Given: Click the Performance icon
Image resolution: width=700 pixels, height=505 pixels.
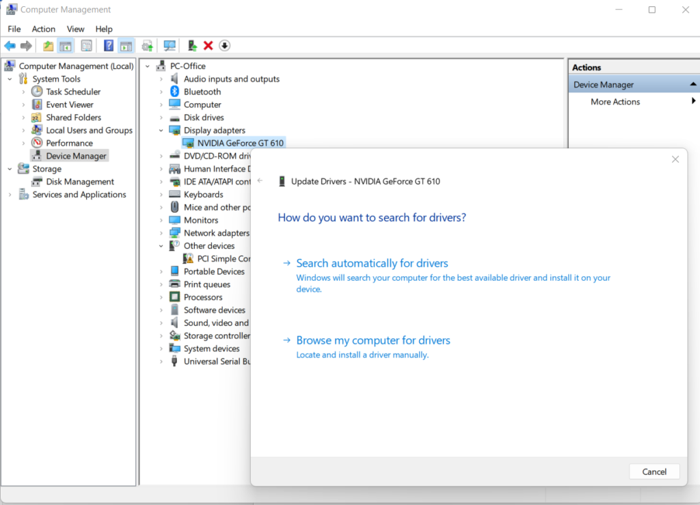Looking at the screenshot, I should [x=37, y=143].
